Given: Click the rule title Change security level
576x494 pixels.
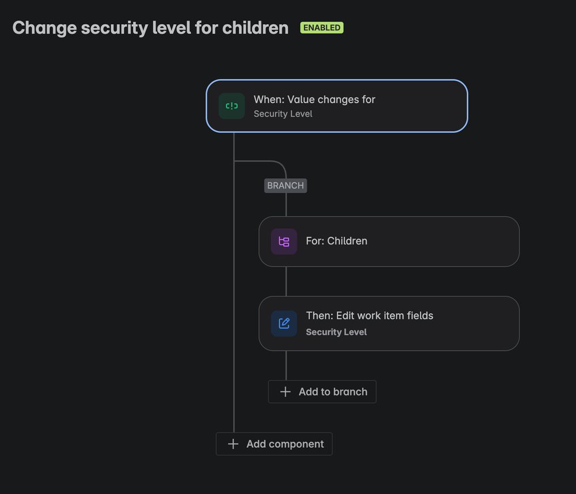Looking at the screenshot, I should tap(150, 28).
